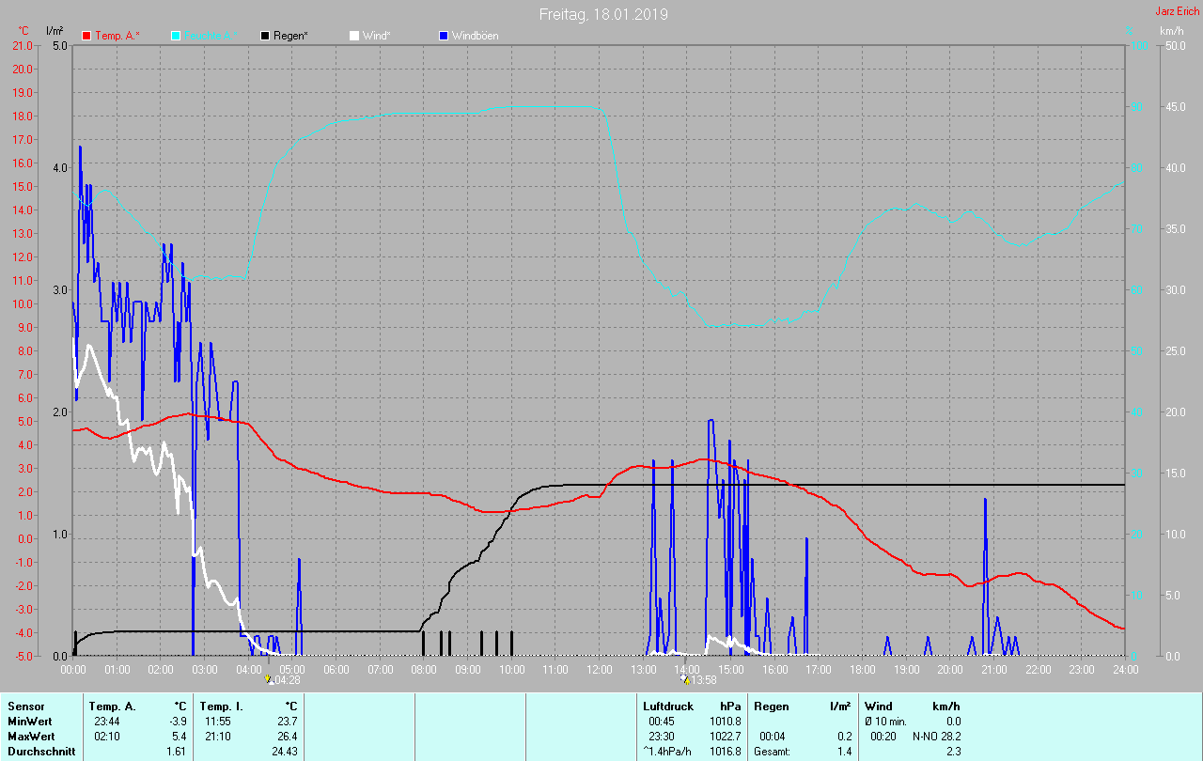
Task: Click the 23:44 minimum temperature time
Action: point(106,721)
